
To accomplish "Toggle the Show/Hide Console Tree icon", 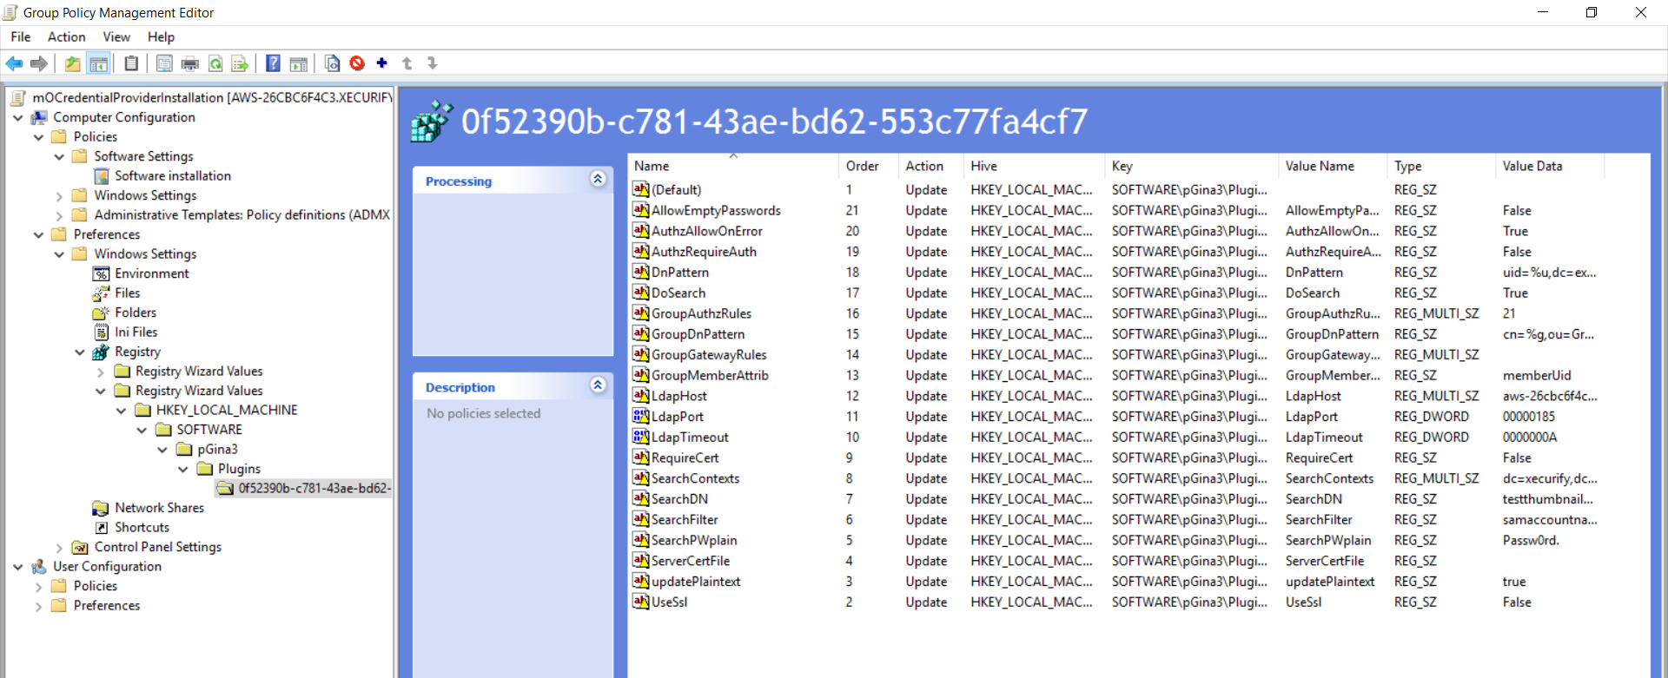I will [x=99, y=63].
